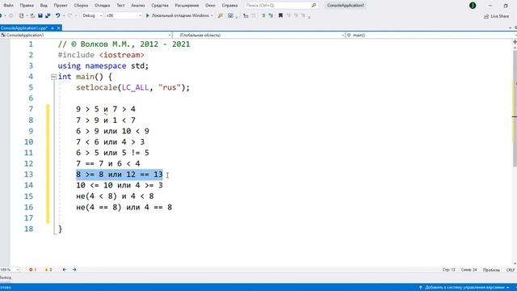Open the Окно menu
Viewport: 517px width, 291px height.
(210, 6)
